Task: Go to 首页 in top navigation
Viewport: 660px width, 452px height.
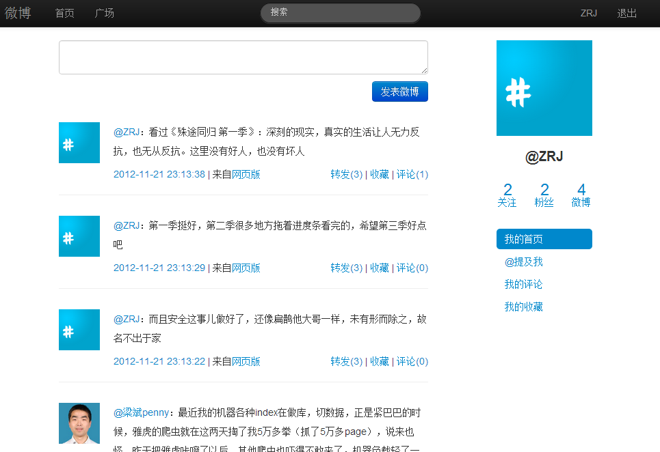Action: [x=65, y=13]
